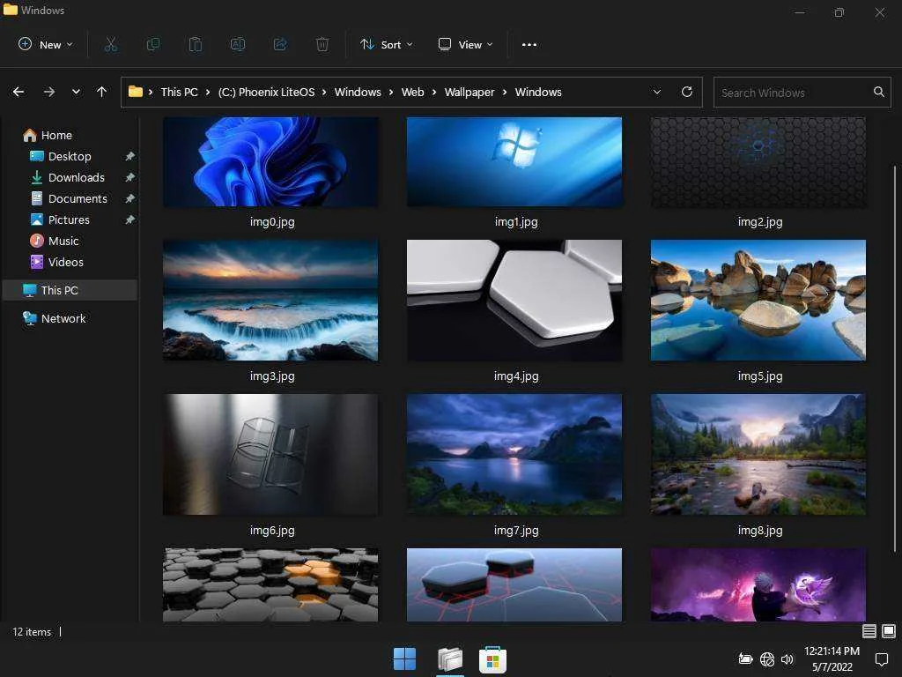Select This PC in navigation pane
This screenshot has height=677, width=902.
pos(70,290)
